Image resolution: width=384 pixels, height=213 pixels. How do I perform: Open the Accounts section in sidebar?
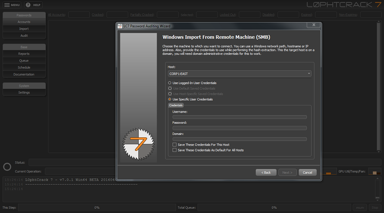pos(24,22)
